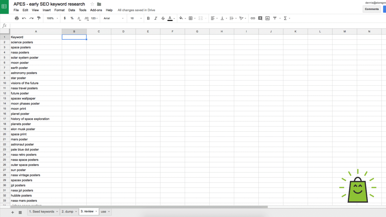Screen dimensions: 386x217
Task: Open the Data menu
Action: click(72, 10)
